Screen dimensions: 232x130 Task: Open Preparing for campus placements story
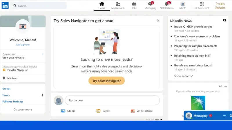point(195,46)
